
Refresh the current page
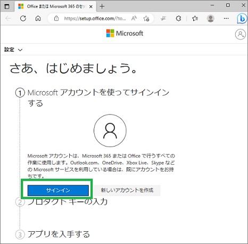click(23, 18)
